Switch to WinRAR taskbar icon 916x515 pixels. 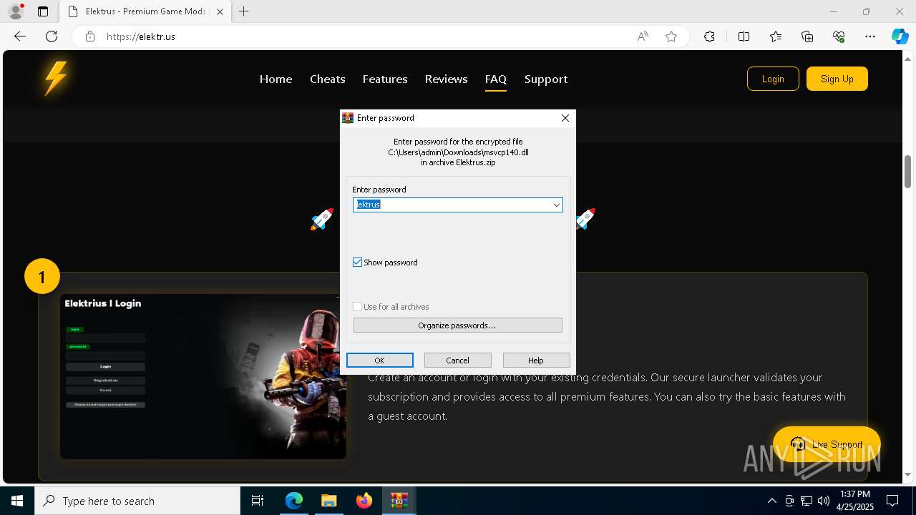coord(399,501)
